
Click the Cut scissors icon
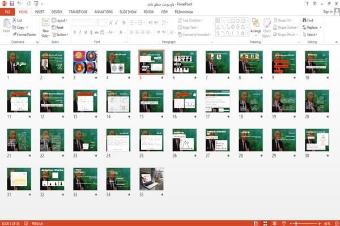(x=14, y=20)
